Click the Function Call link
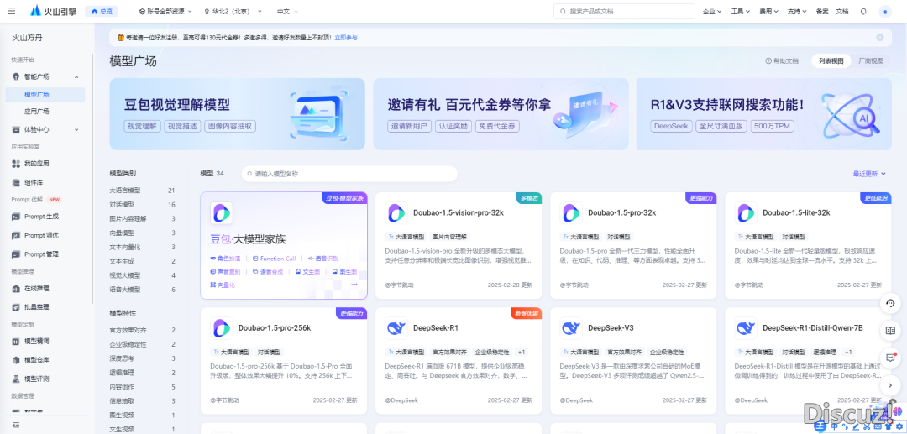Viewport: 907px width, 434px height. 274,259
